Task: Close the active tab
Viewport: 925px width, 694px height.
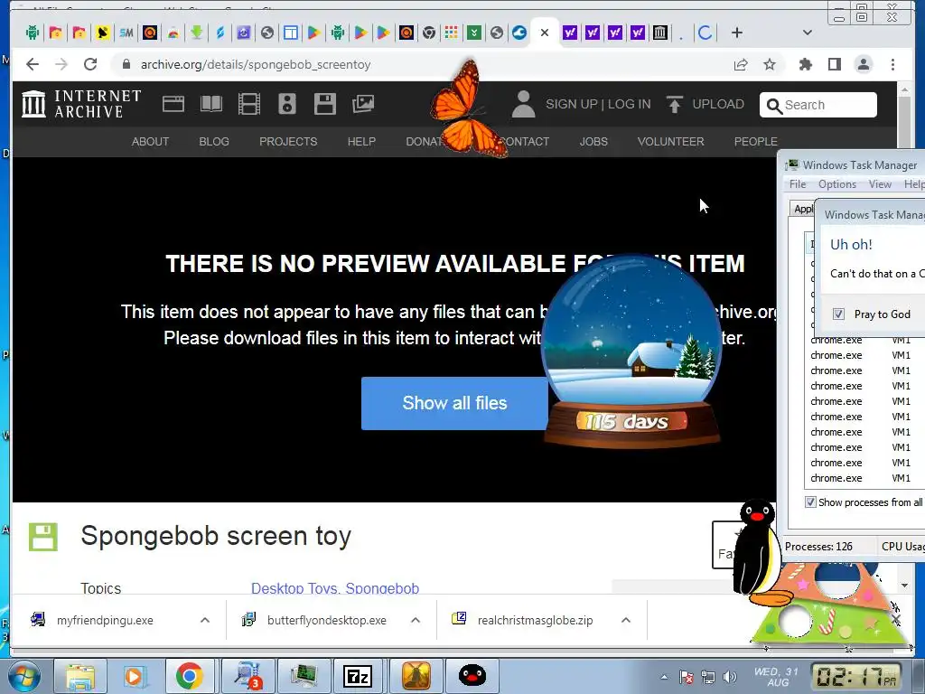Action: [x=545, y=33]
